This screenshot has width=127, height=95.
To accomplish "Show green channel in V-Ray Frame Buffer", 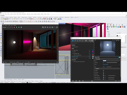I will (17, 27).
